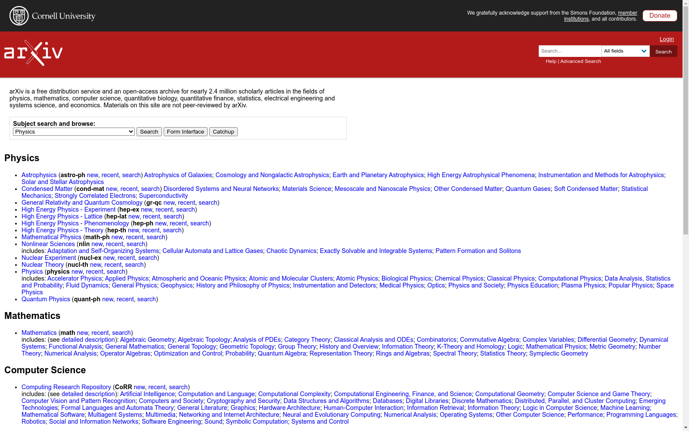Open Astrophysics of Galaxies category
This screenshot has width=689, height=431.
click(178, 175)
